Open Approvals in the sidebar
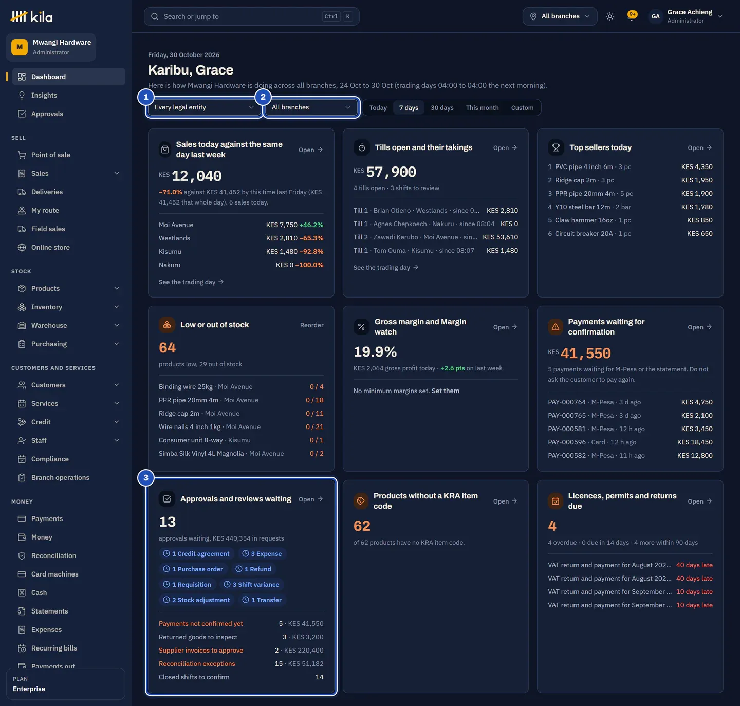 coord(69,114)
